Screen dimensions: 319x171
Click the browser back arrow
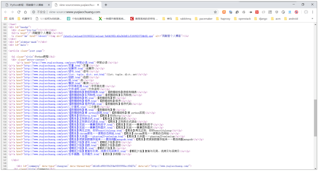click(x=5, y=12)
